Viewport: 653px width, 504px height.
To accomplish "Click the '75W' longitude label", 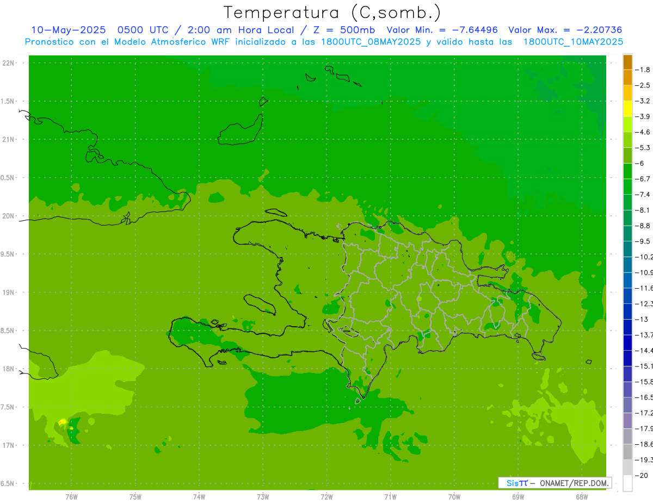I will tap(135, 497).
